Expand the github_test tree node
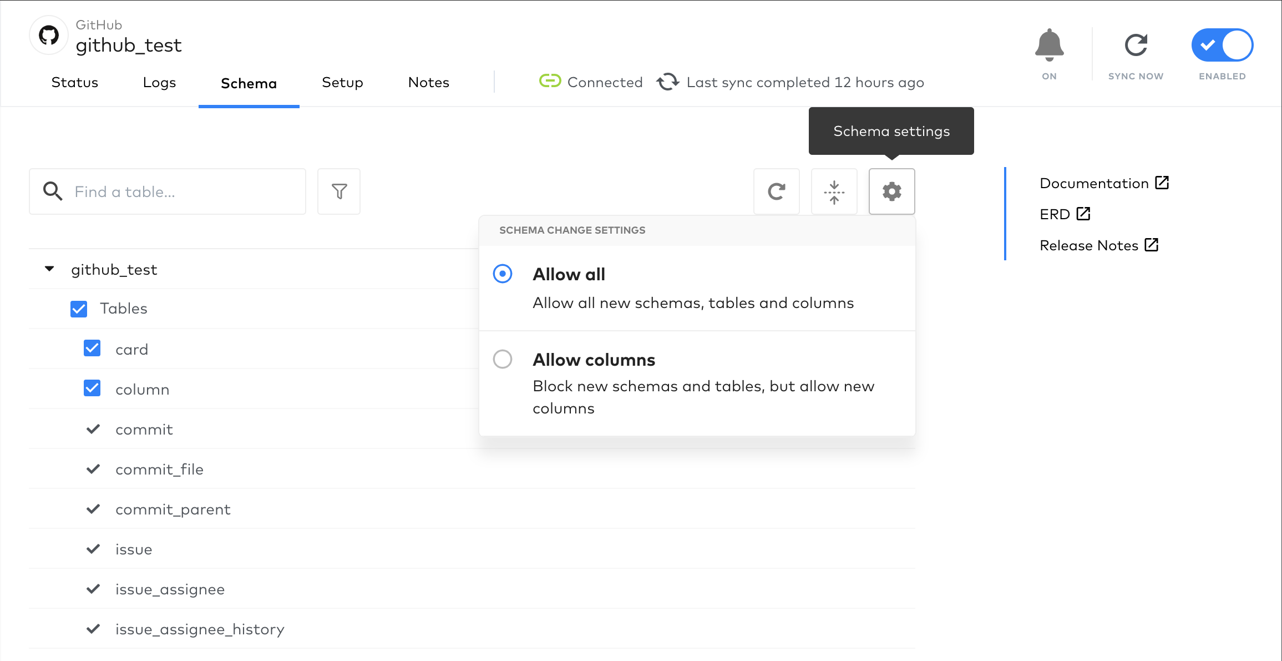This screenshot has height=661, width=1282. [x=50, y=269]
